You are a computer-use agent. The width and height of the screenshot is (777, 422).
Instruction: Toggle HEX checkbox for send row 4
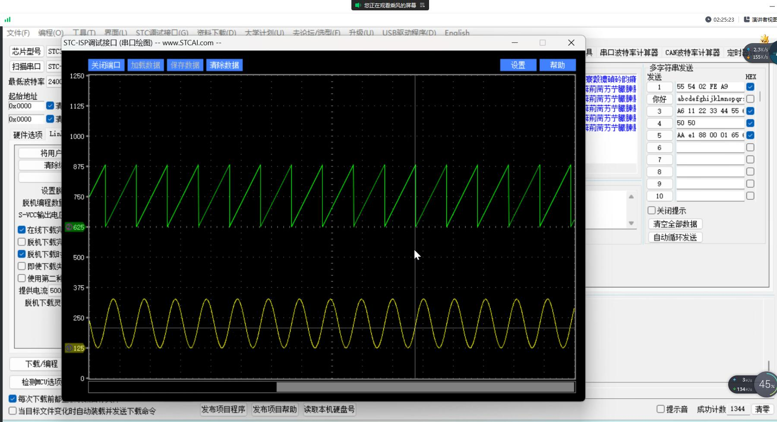coord(750,123)
